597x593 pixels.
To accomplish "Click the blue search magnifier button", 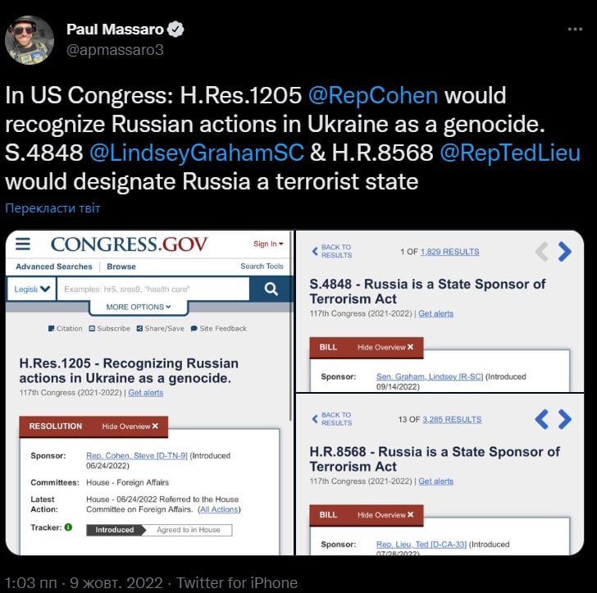I will click(x=271, y=289).
